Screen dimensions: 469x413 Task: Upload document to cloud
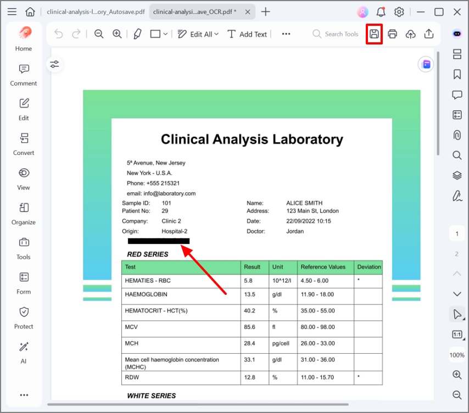(x=410, y=34)
